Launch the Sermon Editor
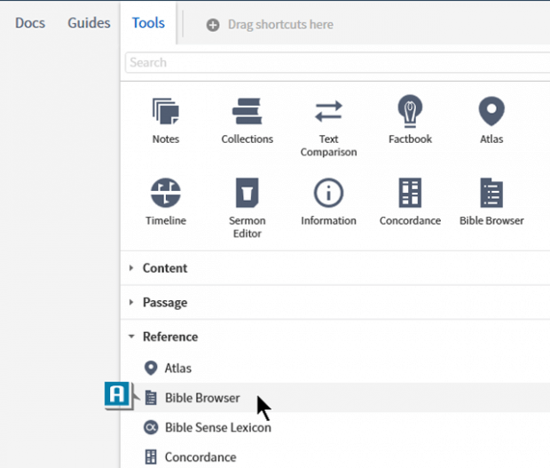This screenshot has height=468, width=550. pos(247,194)
